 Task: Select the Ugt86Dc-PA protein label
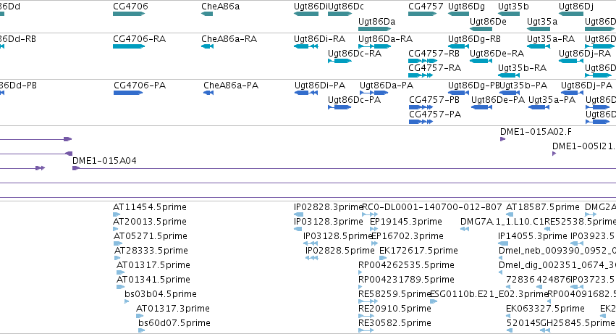point(355,99)
